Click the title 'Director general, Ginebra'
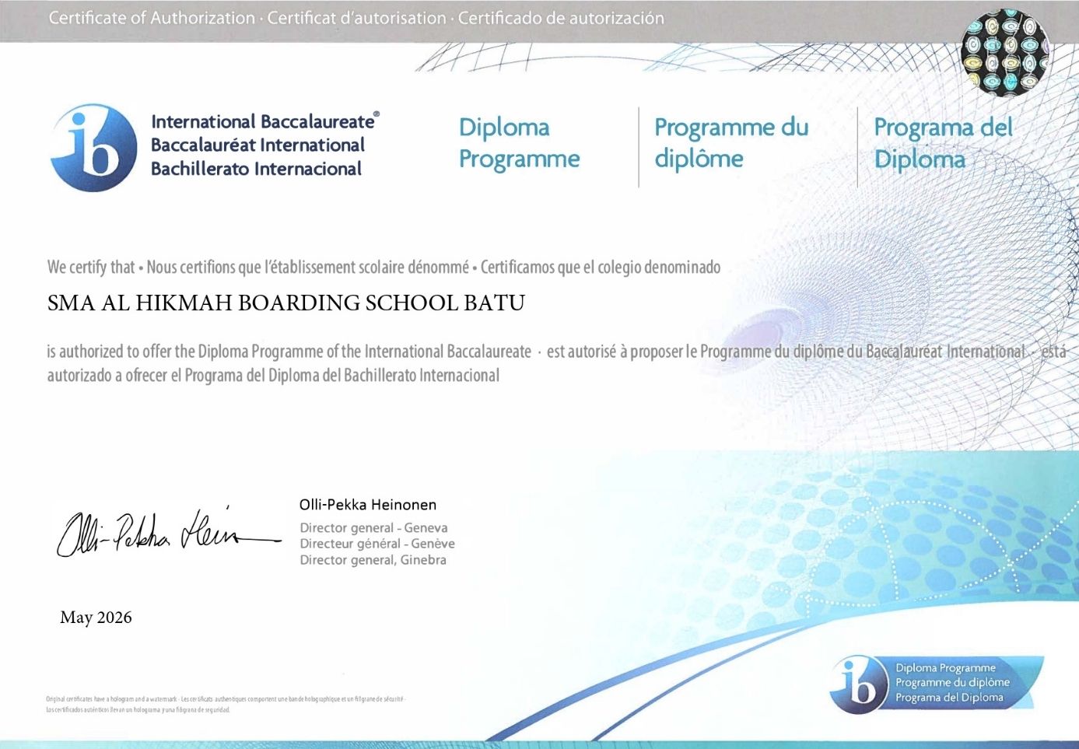This screenshot has height=749, width=1079. pos(373,560)
